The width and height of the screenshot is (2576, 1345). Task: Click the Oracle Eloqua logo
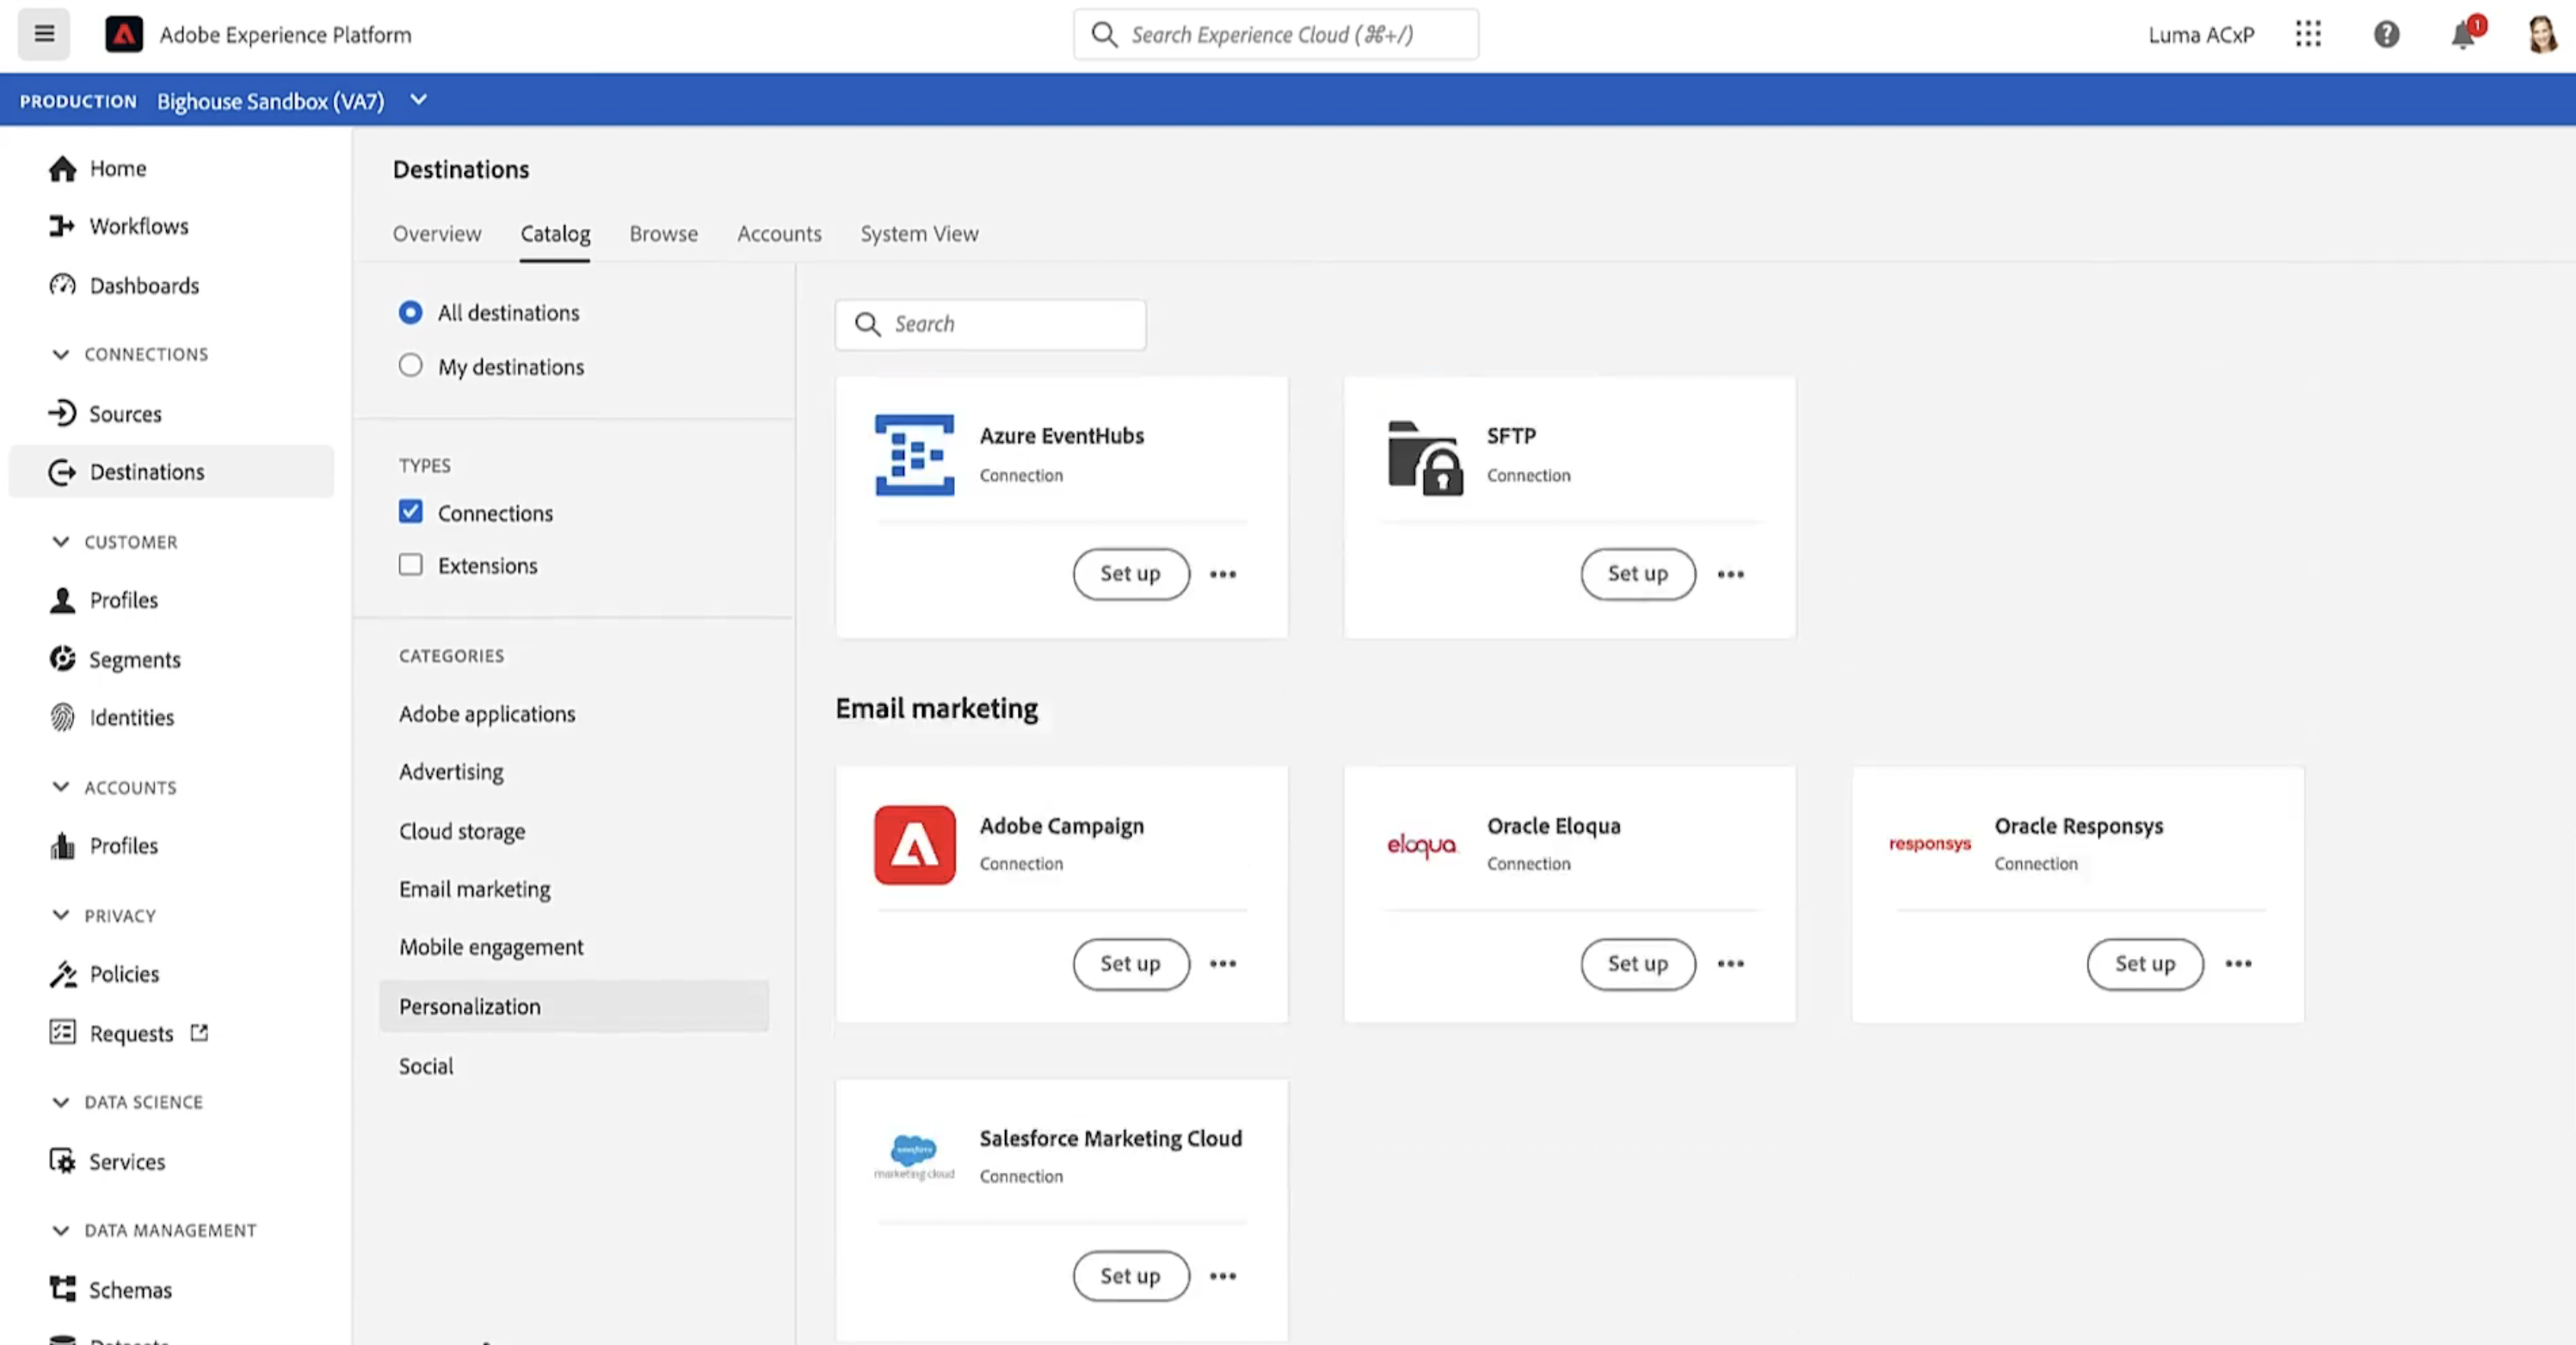(1422, 845)
